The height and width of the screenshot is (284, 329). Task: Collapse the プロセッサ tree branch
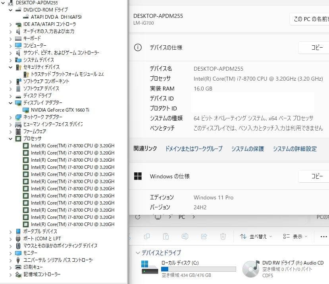[11, 139]
